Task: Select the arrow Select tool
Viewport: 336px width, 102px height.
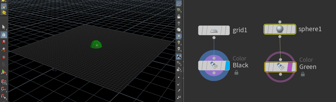Action: click(4, 27)
